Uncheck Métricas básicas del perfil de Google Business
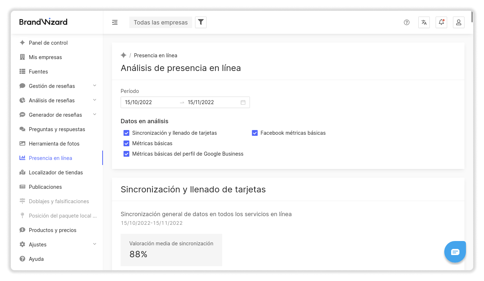 (x=126, y=154)
